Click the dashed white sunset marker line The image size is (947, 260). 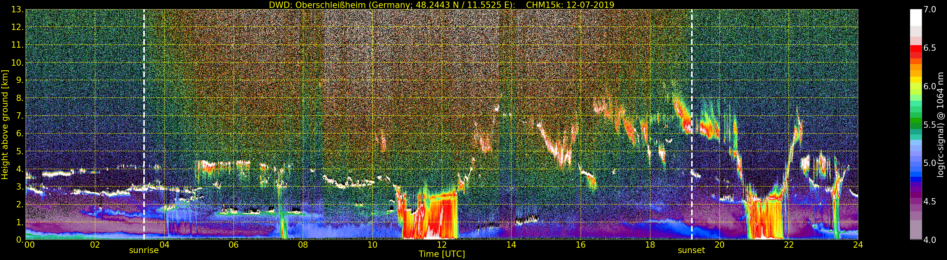tap(691, 124)
